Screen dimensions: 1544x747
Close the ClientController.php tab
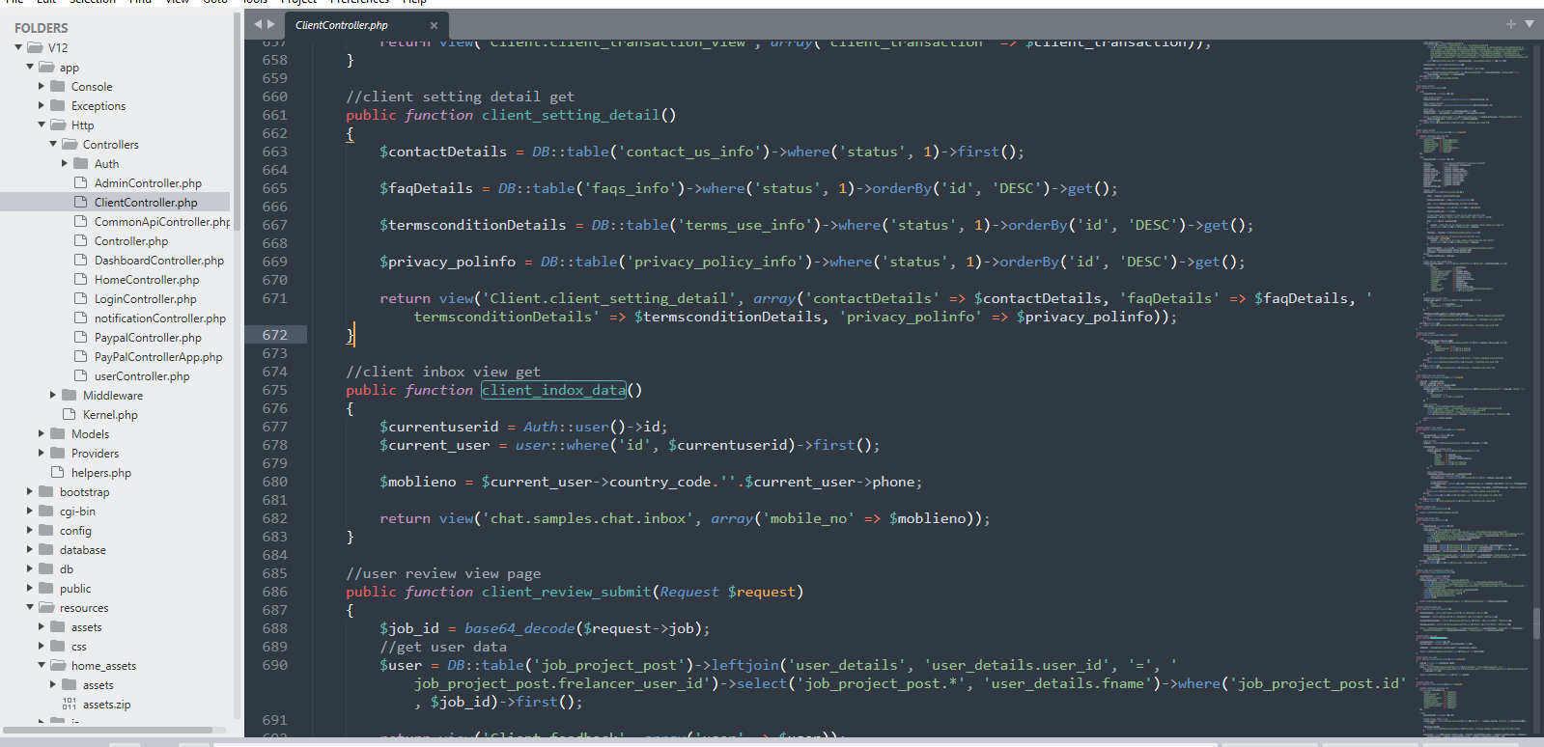(x=434, y=25)
